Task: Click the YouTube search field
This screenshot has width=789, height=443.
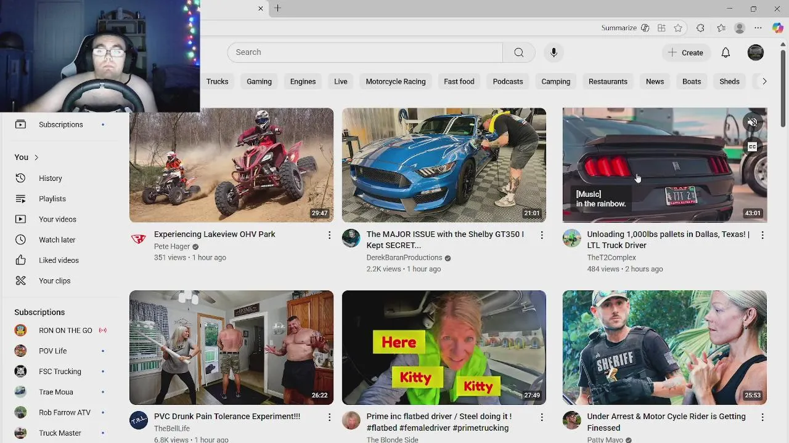Action: pyautogui.click(x=365, y=52)
